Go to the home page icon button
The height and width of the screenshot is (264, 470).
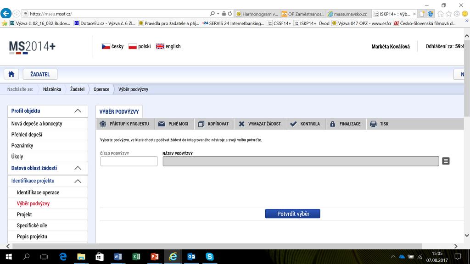pyautogui.click(x=11, y=74)
